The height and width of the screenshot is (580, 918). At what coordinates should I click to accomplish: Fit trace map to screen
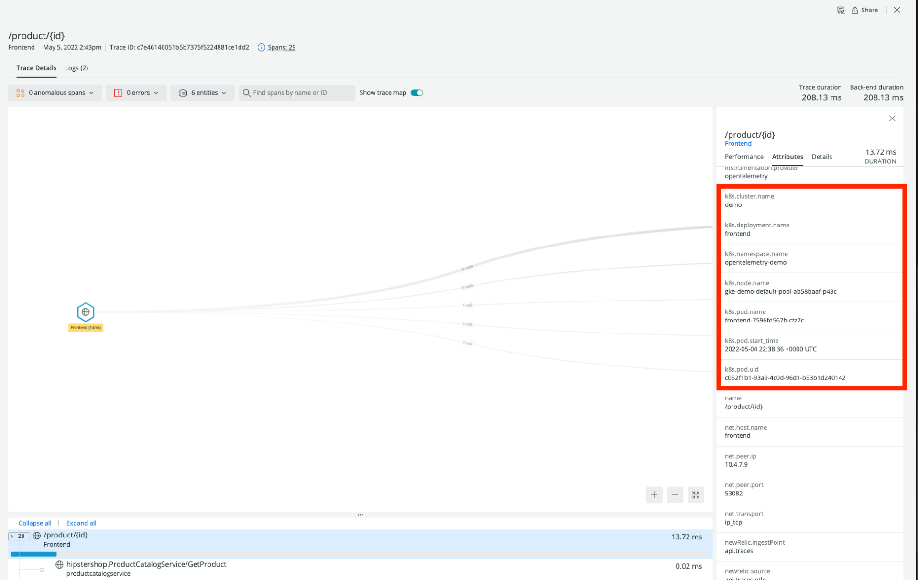click(x=696, y=494)
